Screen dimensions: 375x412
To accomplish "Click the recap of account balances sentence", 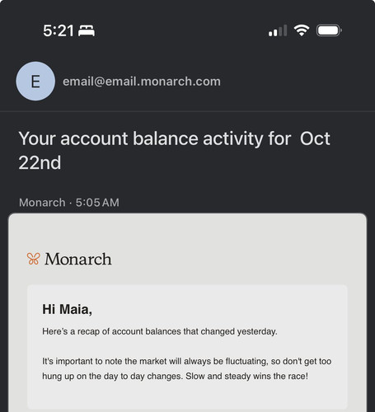I will click(160, 331).
